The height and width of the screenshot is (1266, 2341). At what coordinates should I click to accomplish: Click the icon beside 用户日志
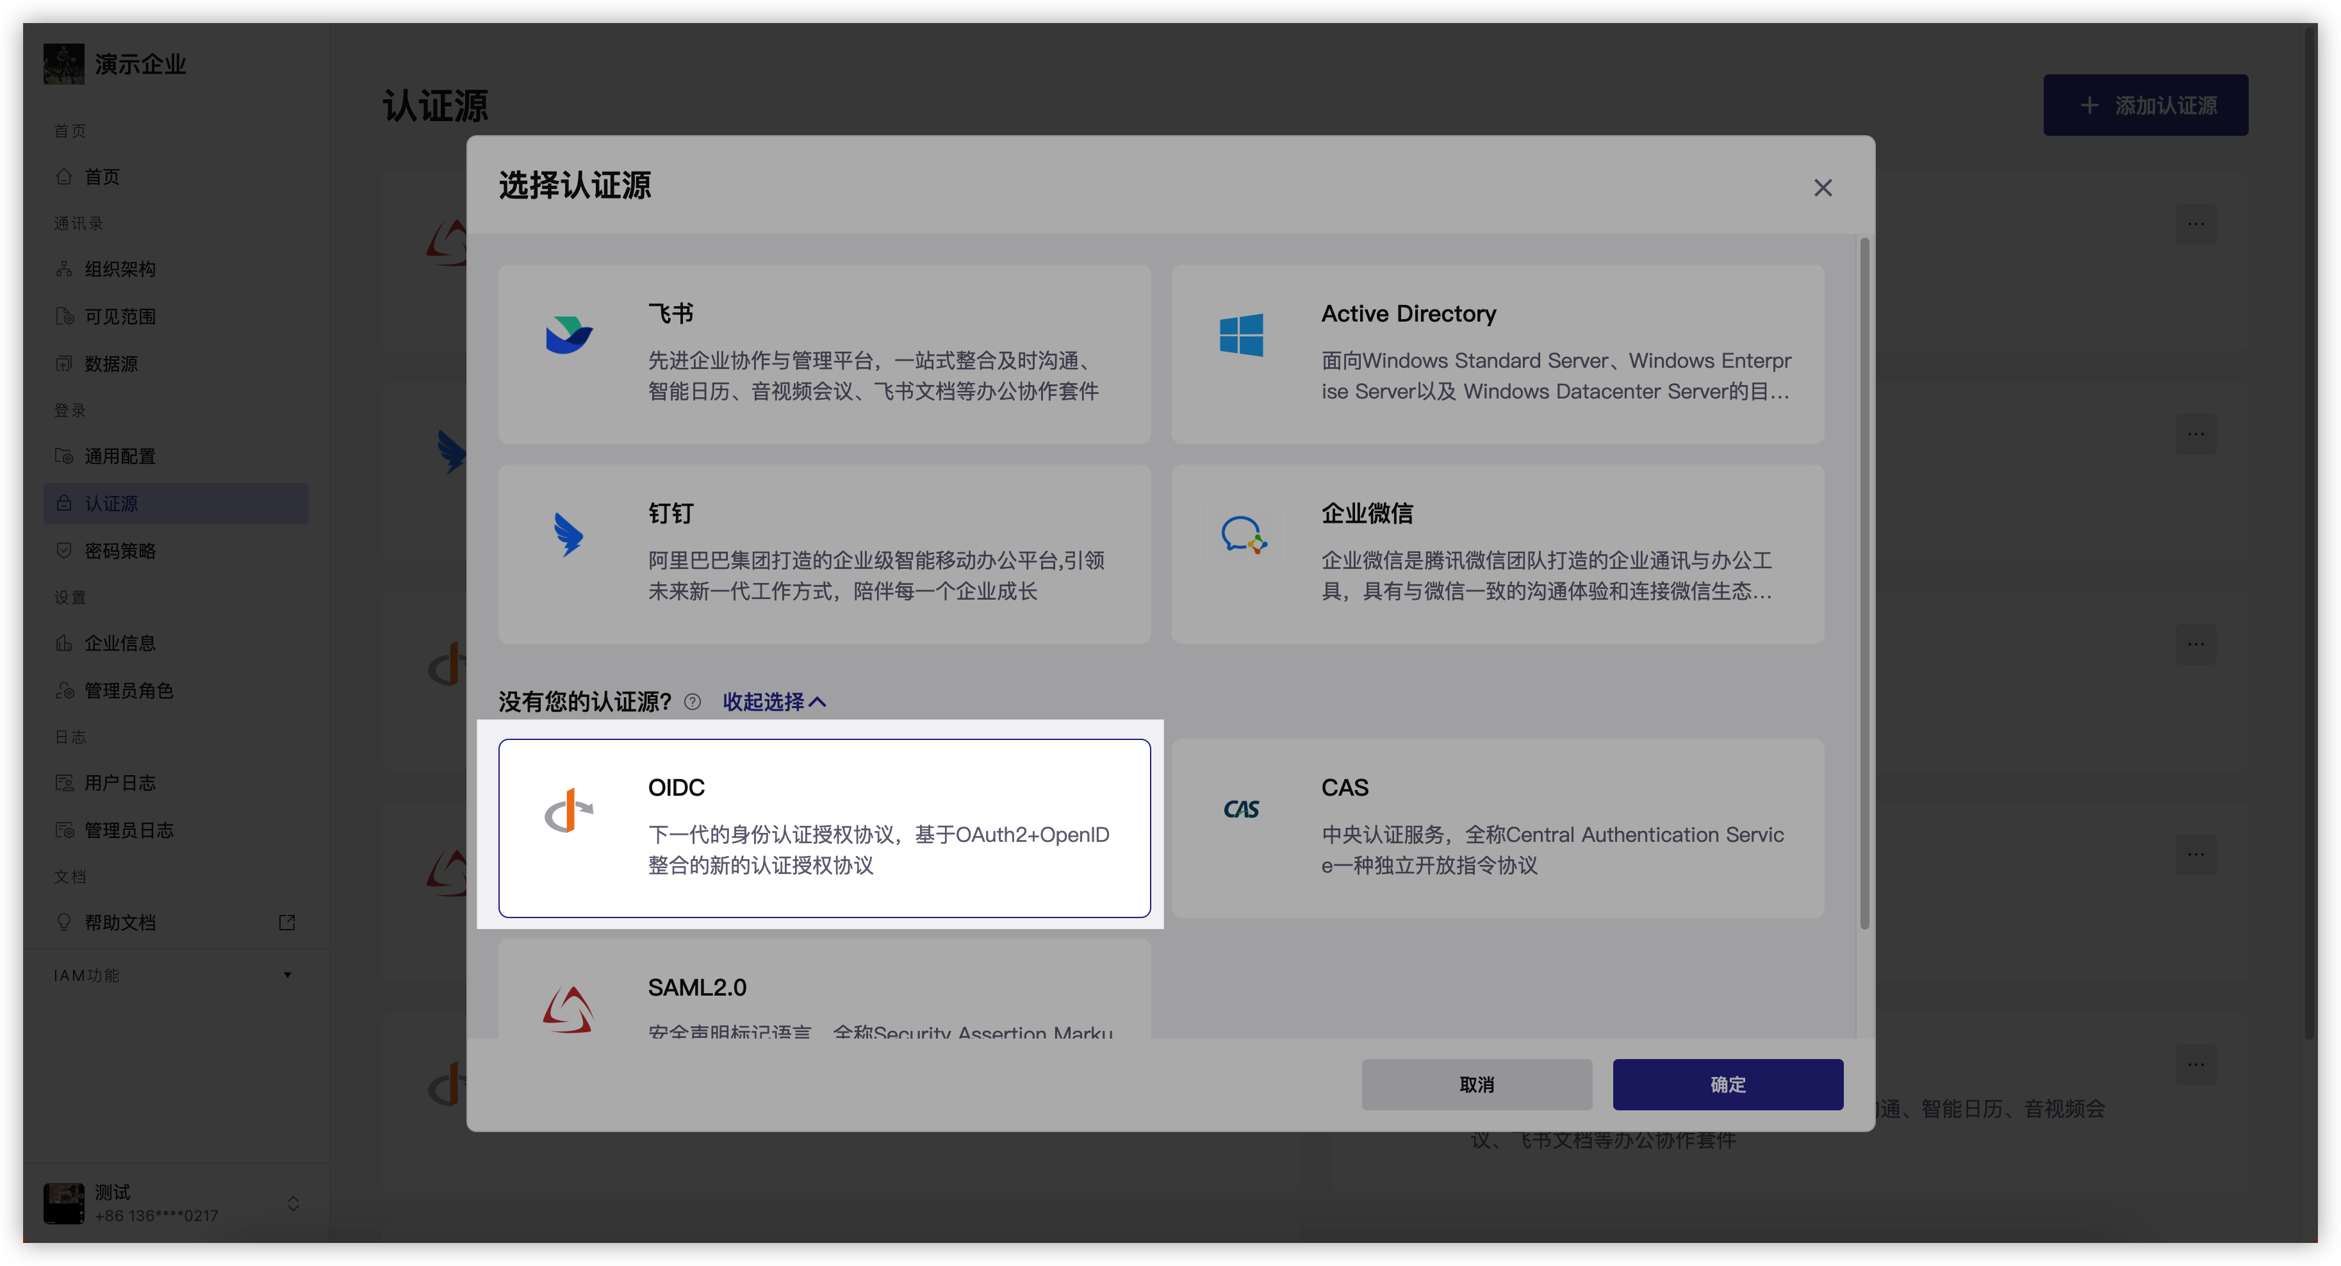(x=63, y=782)
